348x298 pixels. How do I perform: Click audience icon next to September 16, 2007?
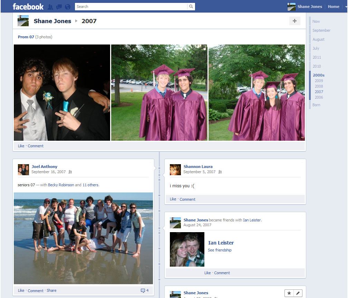point(70,172)
